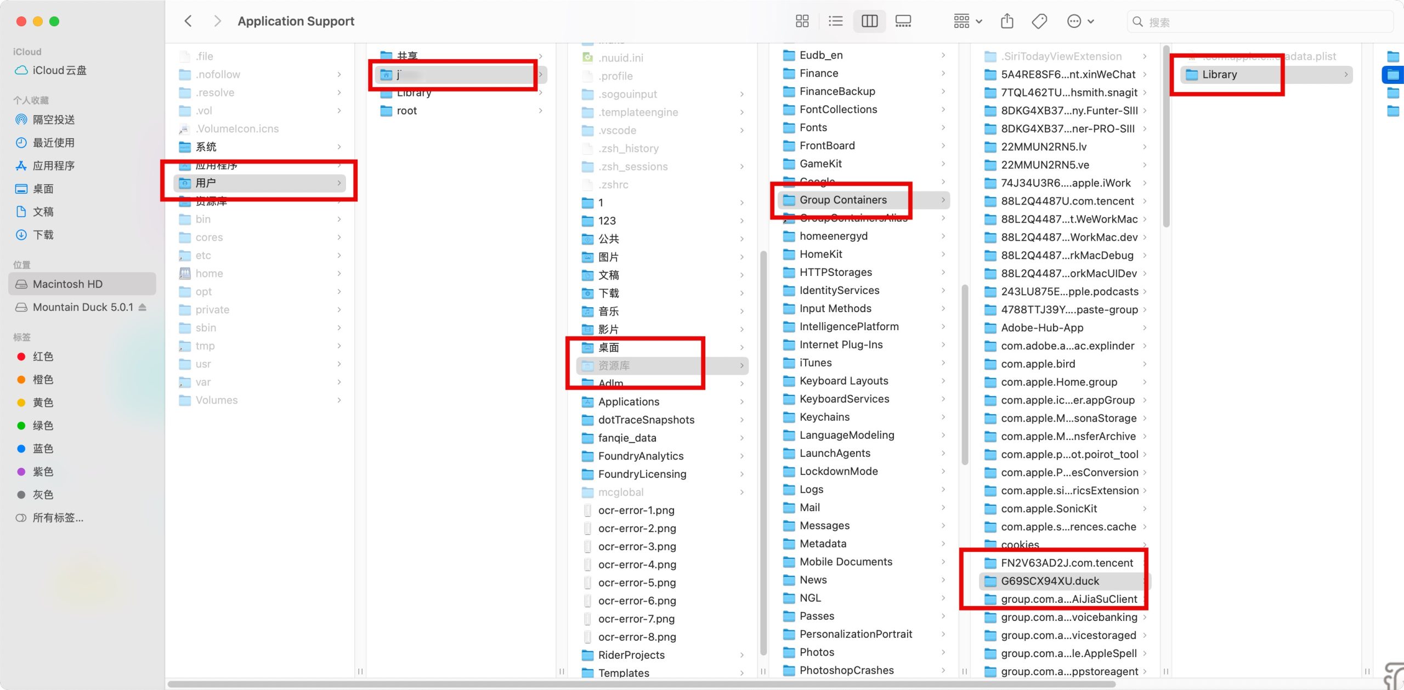Select the G69SCX94XU.duck folder

click(1050, 581)
